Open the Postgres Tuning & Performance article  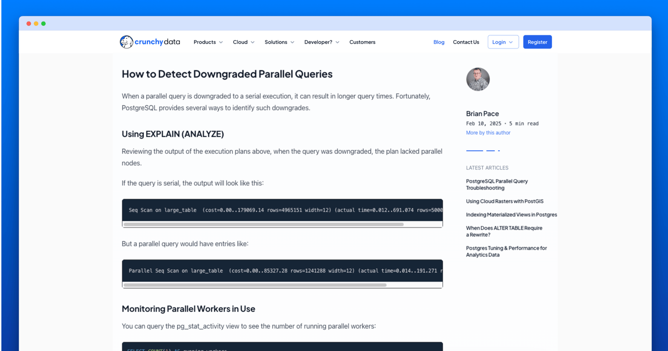pos(506,251)
